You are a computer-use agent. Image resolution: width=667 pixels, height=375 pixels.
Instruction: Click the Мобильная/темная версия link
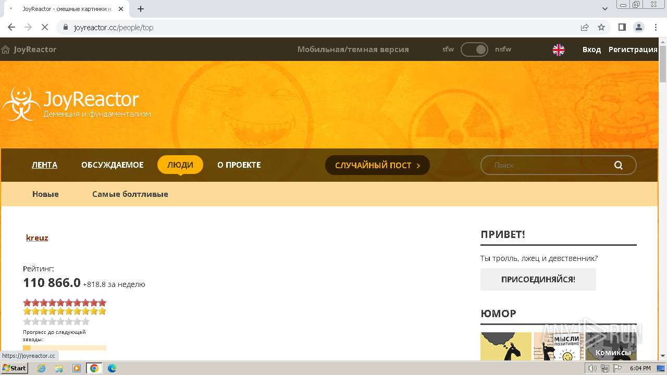(x=353, y=49)
